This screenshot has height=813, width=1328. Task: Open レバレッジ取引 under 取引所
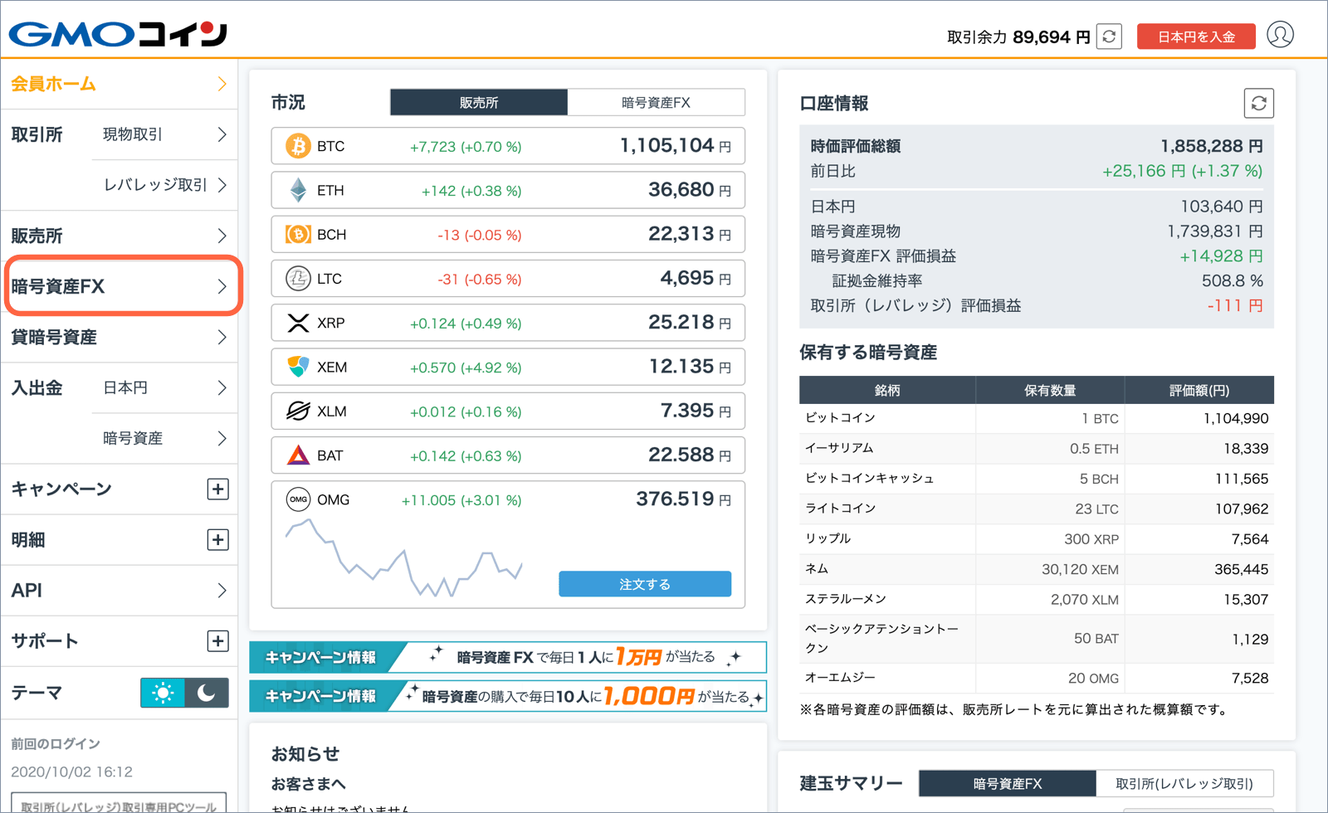164,185
